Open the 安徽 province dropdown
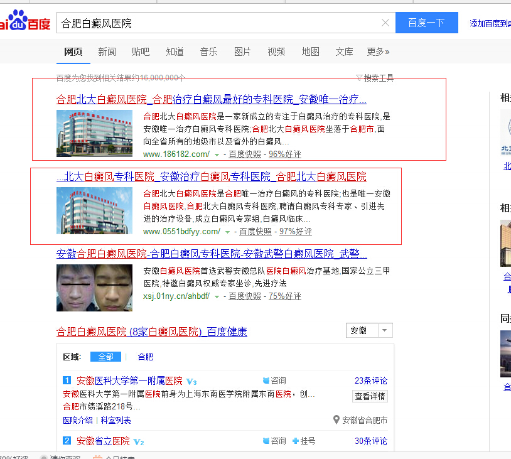Viewport: 511px width, 459px height. click(x=369, y=330)
